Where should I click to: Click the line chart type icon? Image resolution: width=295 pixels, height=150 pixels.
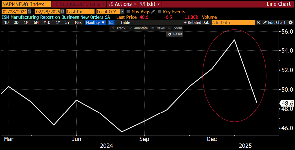pos(111,23)
